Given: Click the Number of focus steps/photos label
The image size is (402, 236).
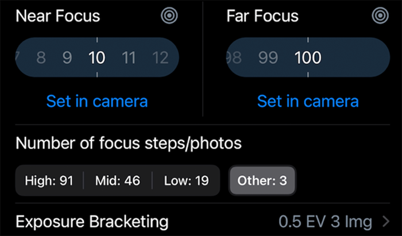Looking at the screenshot, I should click(x=129, y=143).
